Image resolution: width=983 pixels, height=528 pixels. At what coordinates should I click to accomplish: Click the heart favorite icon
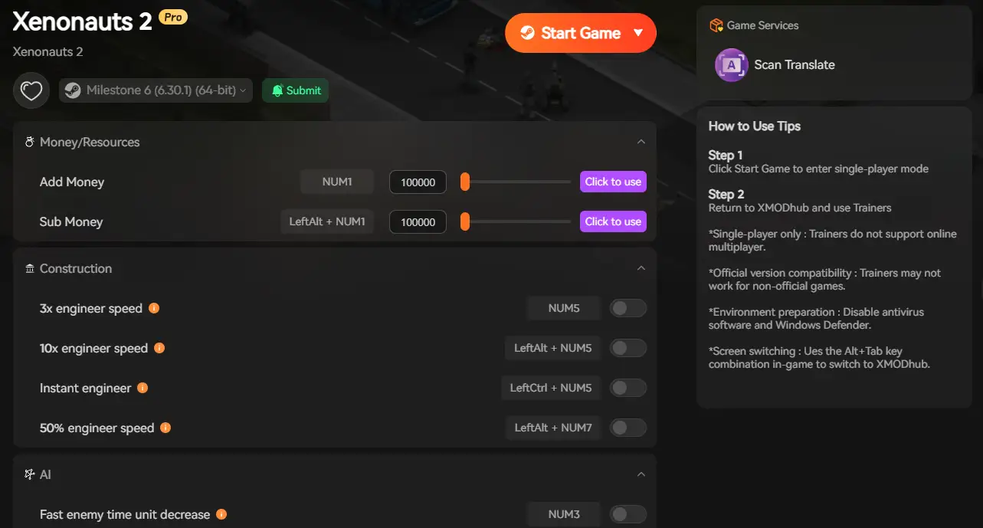click(x=31, y=91)
